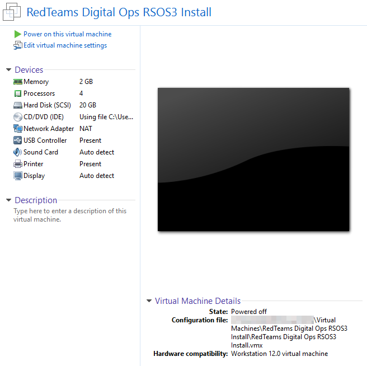Click the Sound Card 'Auto detect' value
Image resolution: width=367 pixels, height=366 pixels.
click(x=97, y=152)
